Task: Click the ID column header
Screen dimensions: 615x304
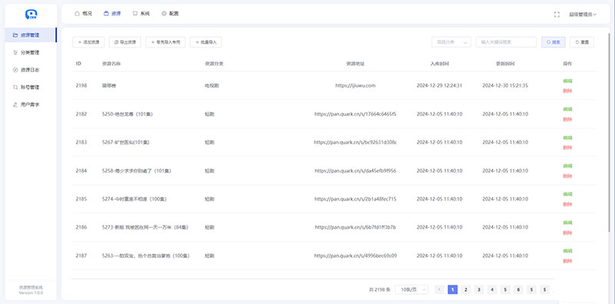Action: point(78,64)
